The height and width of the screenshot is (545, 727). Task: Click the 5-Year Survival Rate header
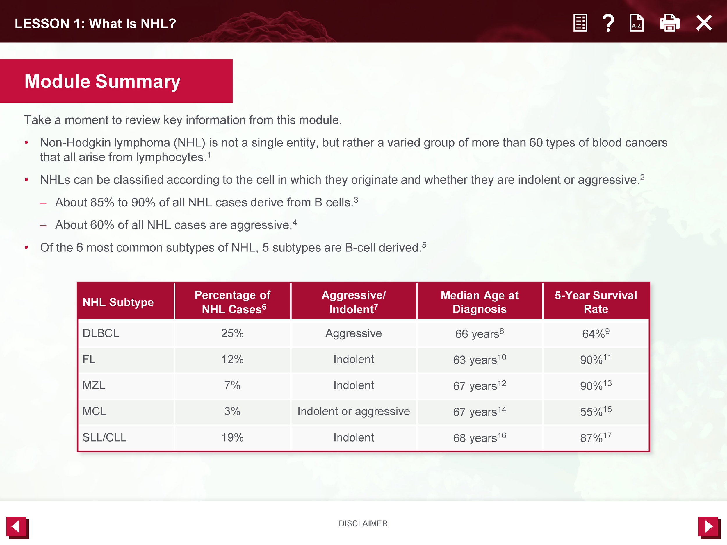pos(596,302)
